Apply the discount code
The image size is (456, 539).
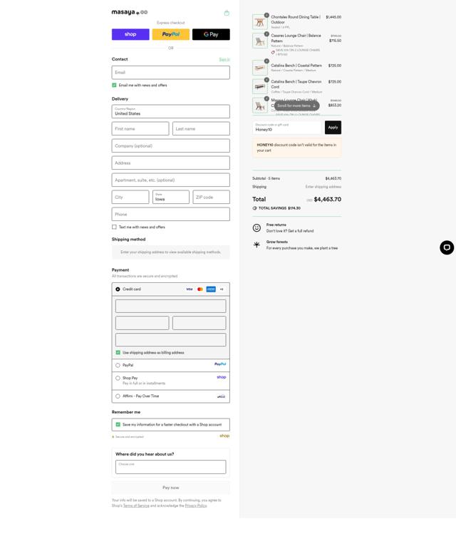coord(333,128)
